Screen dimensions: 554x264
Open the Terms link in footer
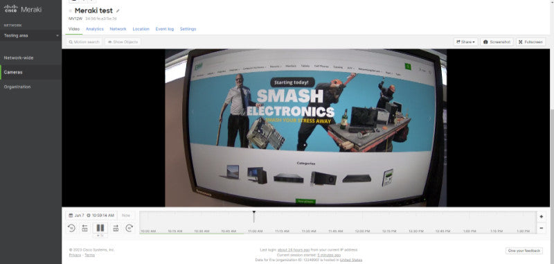coord(89,255)
